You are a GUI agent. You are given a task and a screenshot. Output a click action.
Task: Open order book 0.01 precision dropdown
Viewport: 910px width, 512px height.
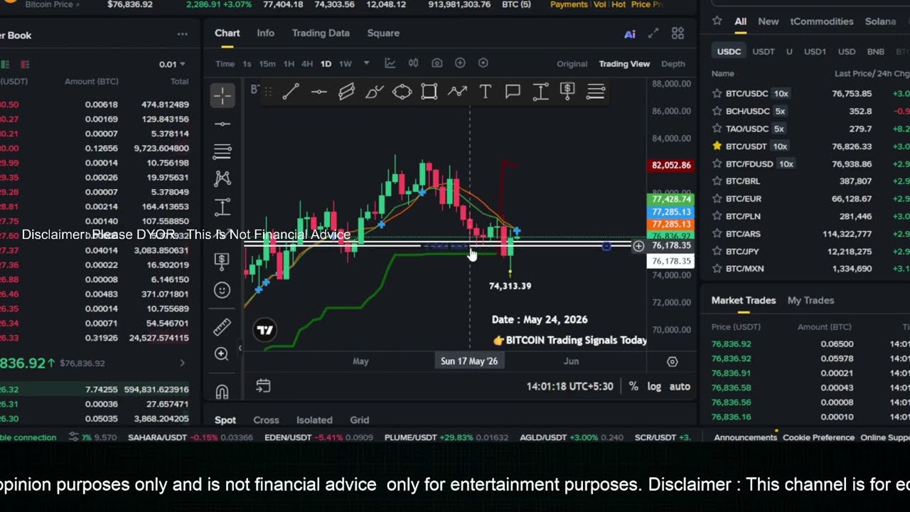pyautogui.click(x=172, y=64)
